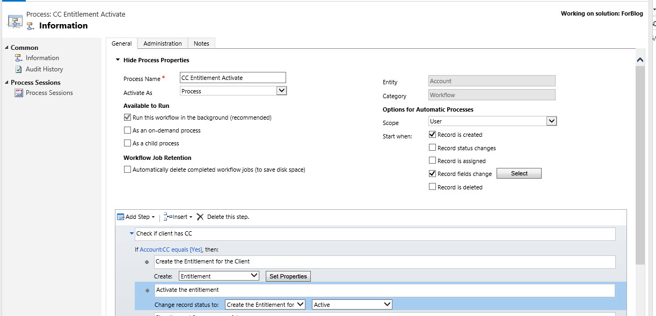Image resolution: width=656 pixels, height=316 pixels.
Task: Click the Set Properties button
Action: 288,276
